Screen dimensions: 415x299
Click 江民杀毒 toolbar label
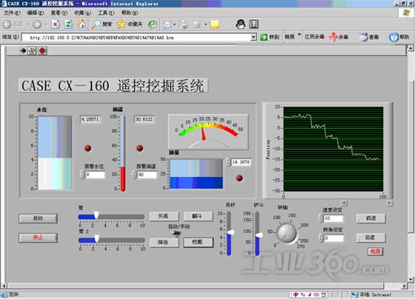tap(314, 37)
